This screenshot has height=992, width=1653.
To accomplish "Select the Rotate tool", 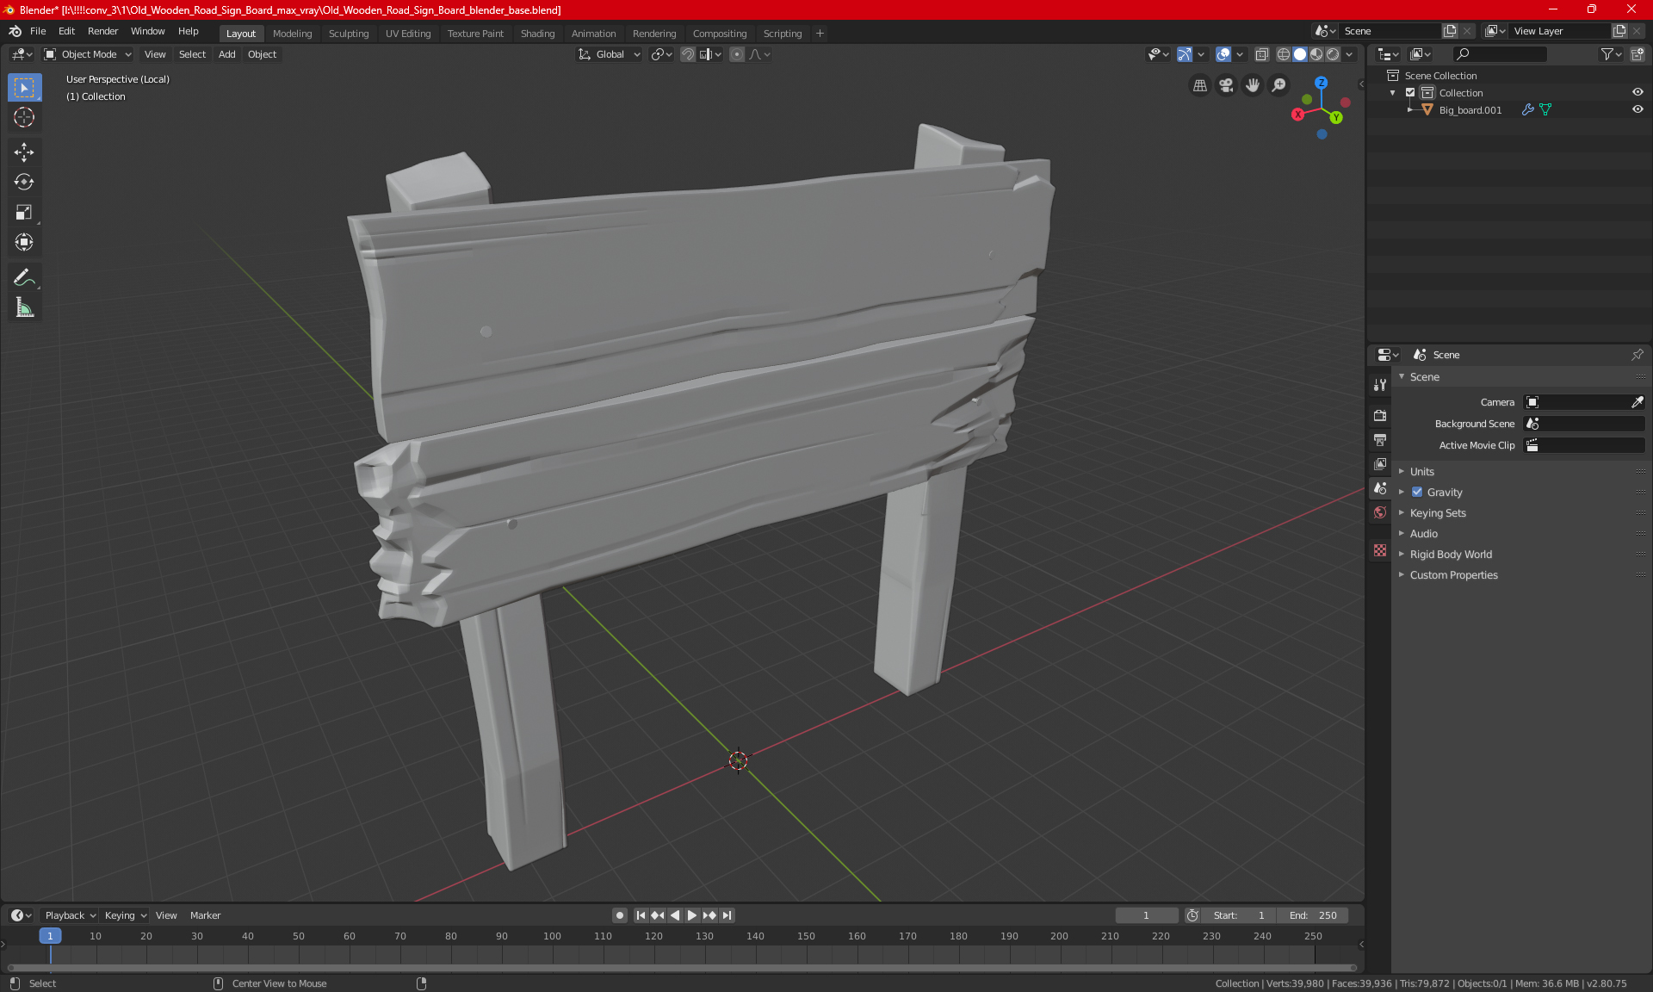I will click(x=24, y=183).
